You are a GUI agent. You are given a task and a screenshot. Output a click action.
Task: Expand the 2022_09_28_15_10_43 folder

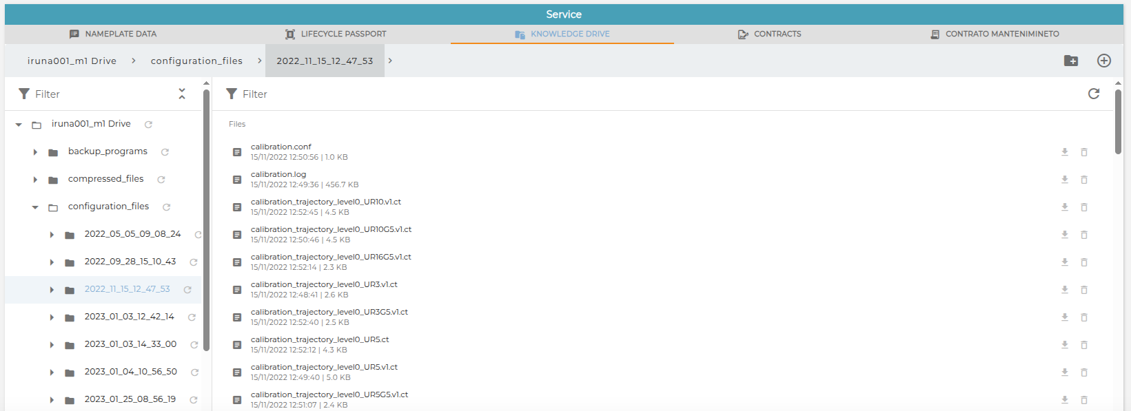pyautogui.click(x=52, y=262)
